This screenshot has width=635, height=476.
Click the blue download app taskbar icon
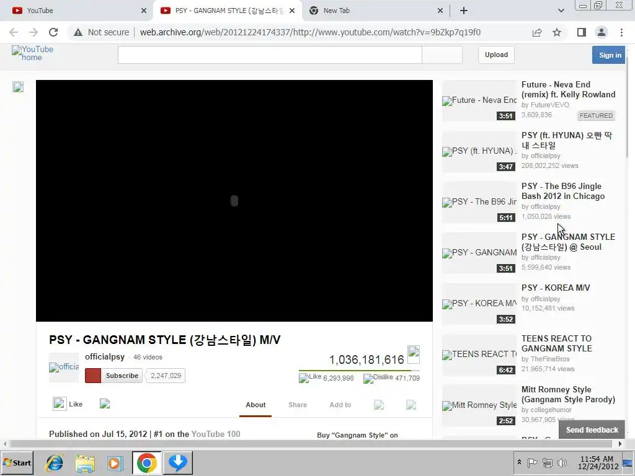click(x=178, y=462)
